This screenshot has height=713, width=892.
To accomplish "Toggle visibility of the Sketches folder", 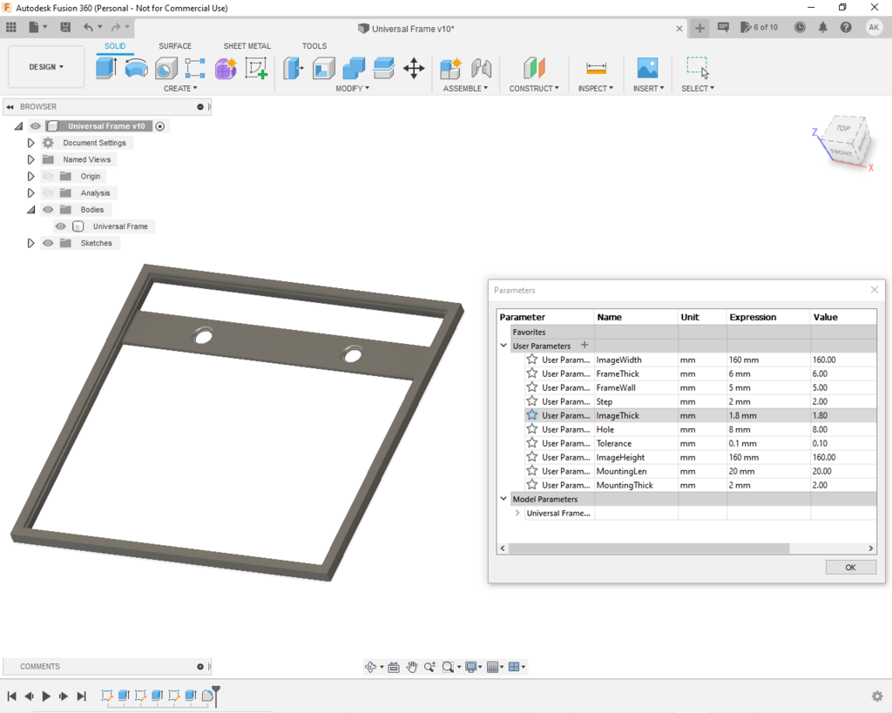I will coord(49,243).
